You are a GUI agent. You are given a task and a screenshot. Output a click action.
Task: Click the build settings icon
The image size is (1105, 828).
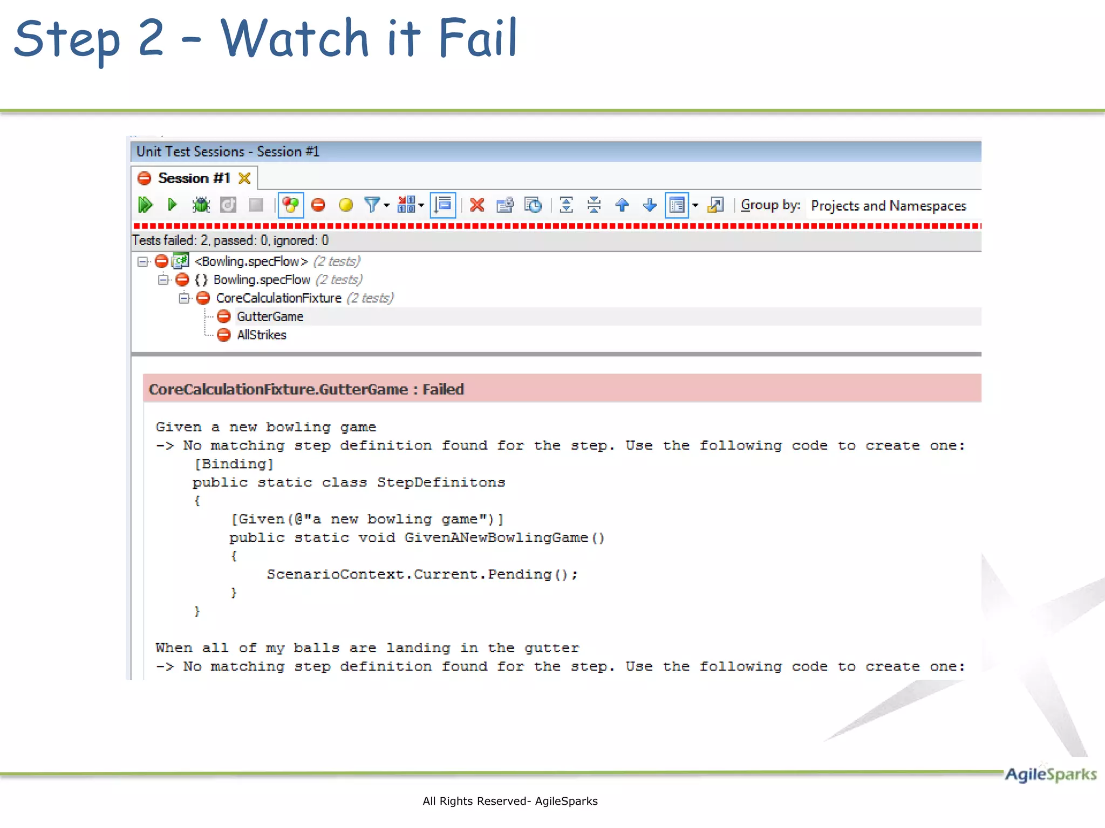pos(505,205)
